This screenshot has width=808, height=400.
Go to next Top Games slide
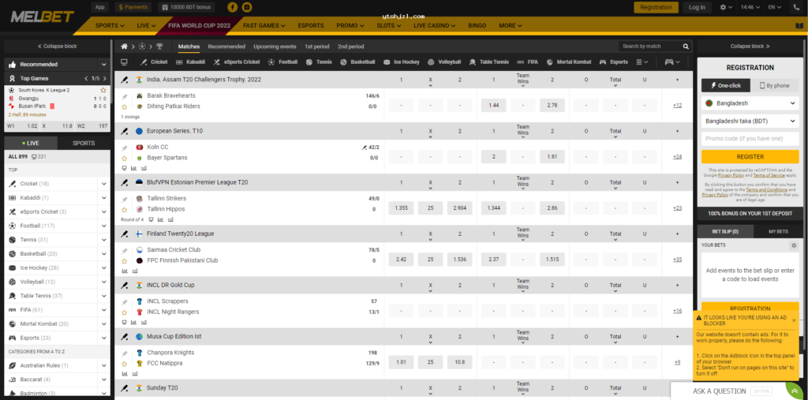[x=105, y=79]
